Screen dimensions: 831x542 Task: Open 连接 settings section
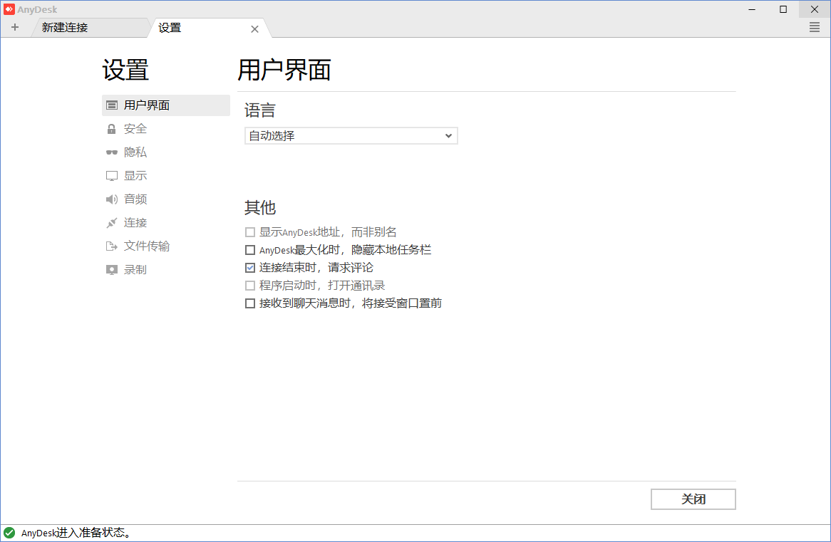click(165, 222)
